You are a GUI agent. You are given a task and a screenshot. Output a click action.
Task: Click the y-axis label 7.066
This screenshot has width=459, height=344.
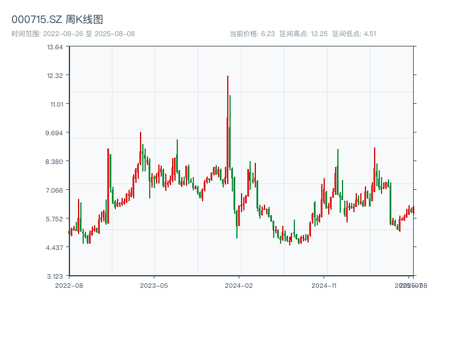tap(54, 190)
